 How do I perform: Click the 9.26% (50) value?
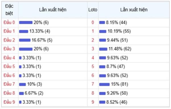(117, 93)
